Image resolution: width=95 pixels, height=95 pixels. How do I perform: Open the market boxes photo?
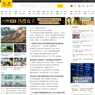[20, 62]
